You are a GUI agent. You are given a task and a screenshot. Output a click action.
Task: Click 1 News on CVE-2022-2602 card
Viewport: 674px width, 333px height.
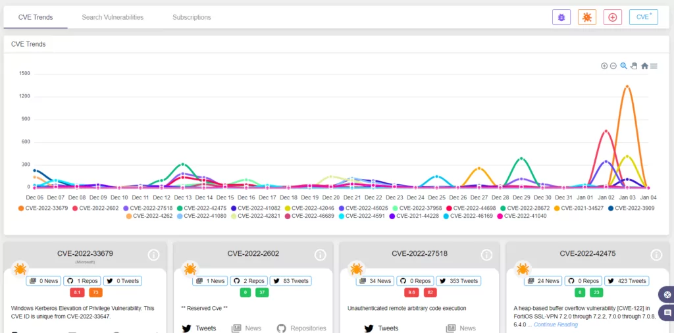pyautogui.click(x=210, y=281)
